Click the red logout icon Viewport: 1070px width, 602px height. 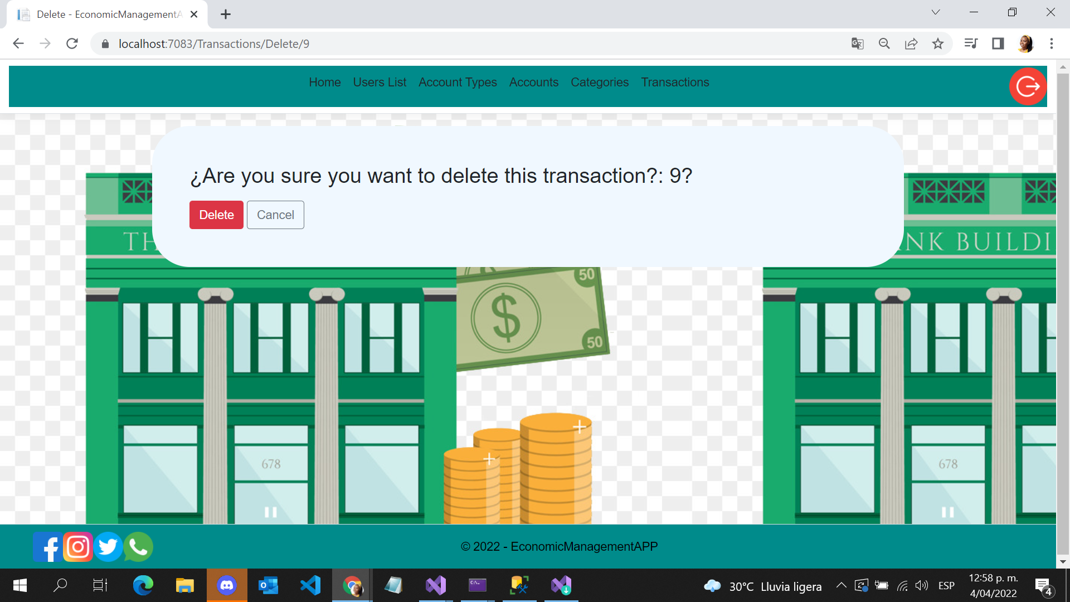1028,86
